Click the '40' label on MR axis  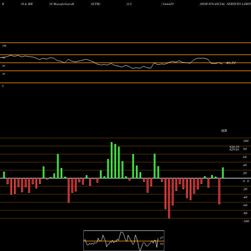click(245, 165)
